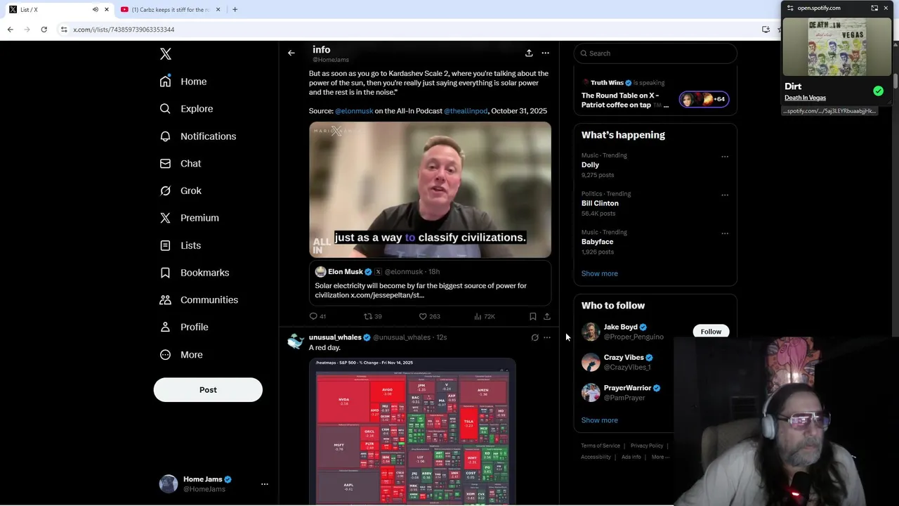Open Ads info footer link

tap(631, 457)
